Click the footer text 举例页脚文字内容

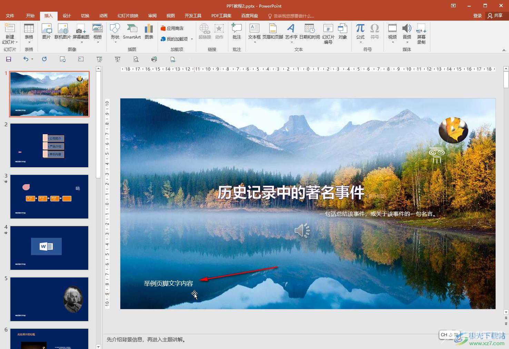pyautogui.click(x=168, y=283)
